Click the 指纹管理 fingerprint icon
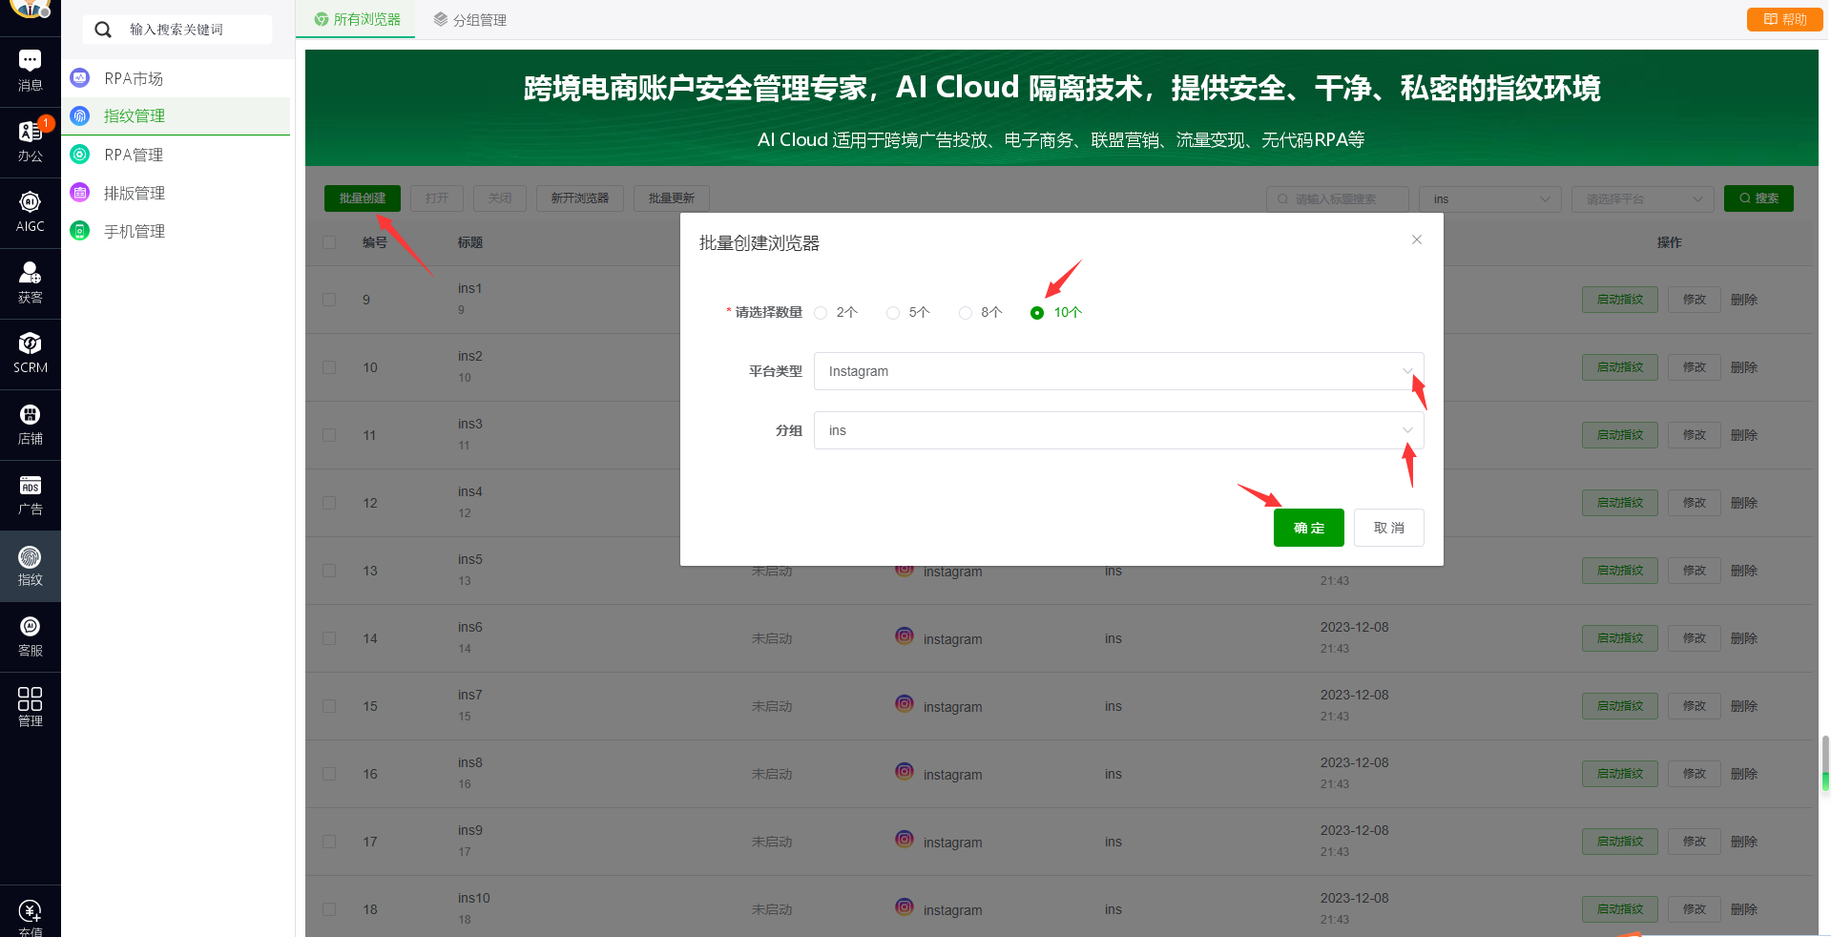Screen dimensions: 1831x937 [80, 115]
